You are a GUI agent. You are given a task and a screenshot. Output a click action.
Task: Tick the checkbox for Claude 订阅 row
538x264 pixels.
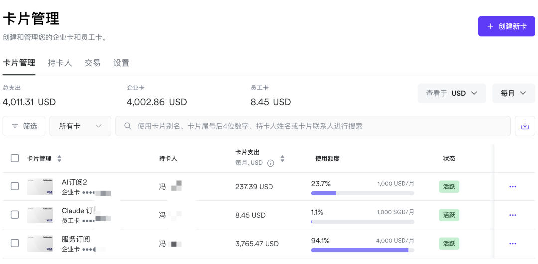click(15, 215)
